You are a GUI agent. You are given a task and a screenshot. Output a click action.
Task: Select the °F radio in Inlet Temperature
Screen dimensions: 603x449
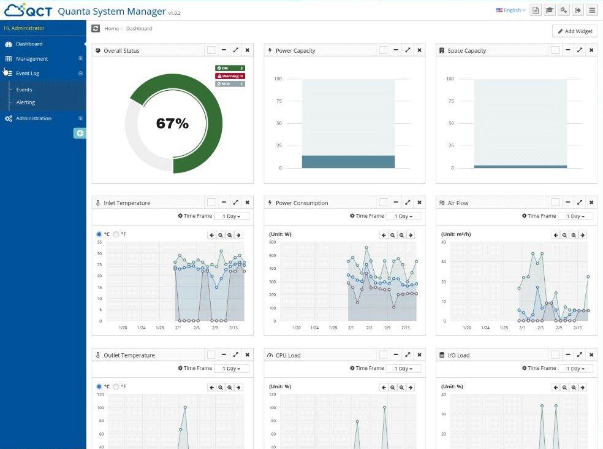click(116, 234)
